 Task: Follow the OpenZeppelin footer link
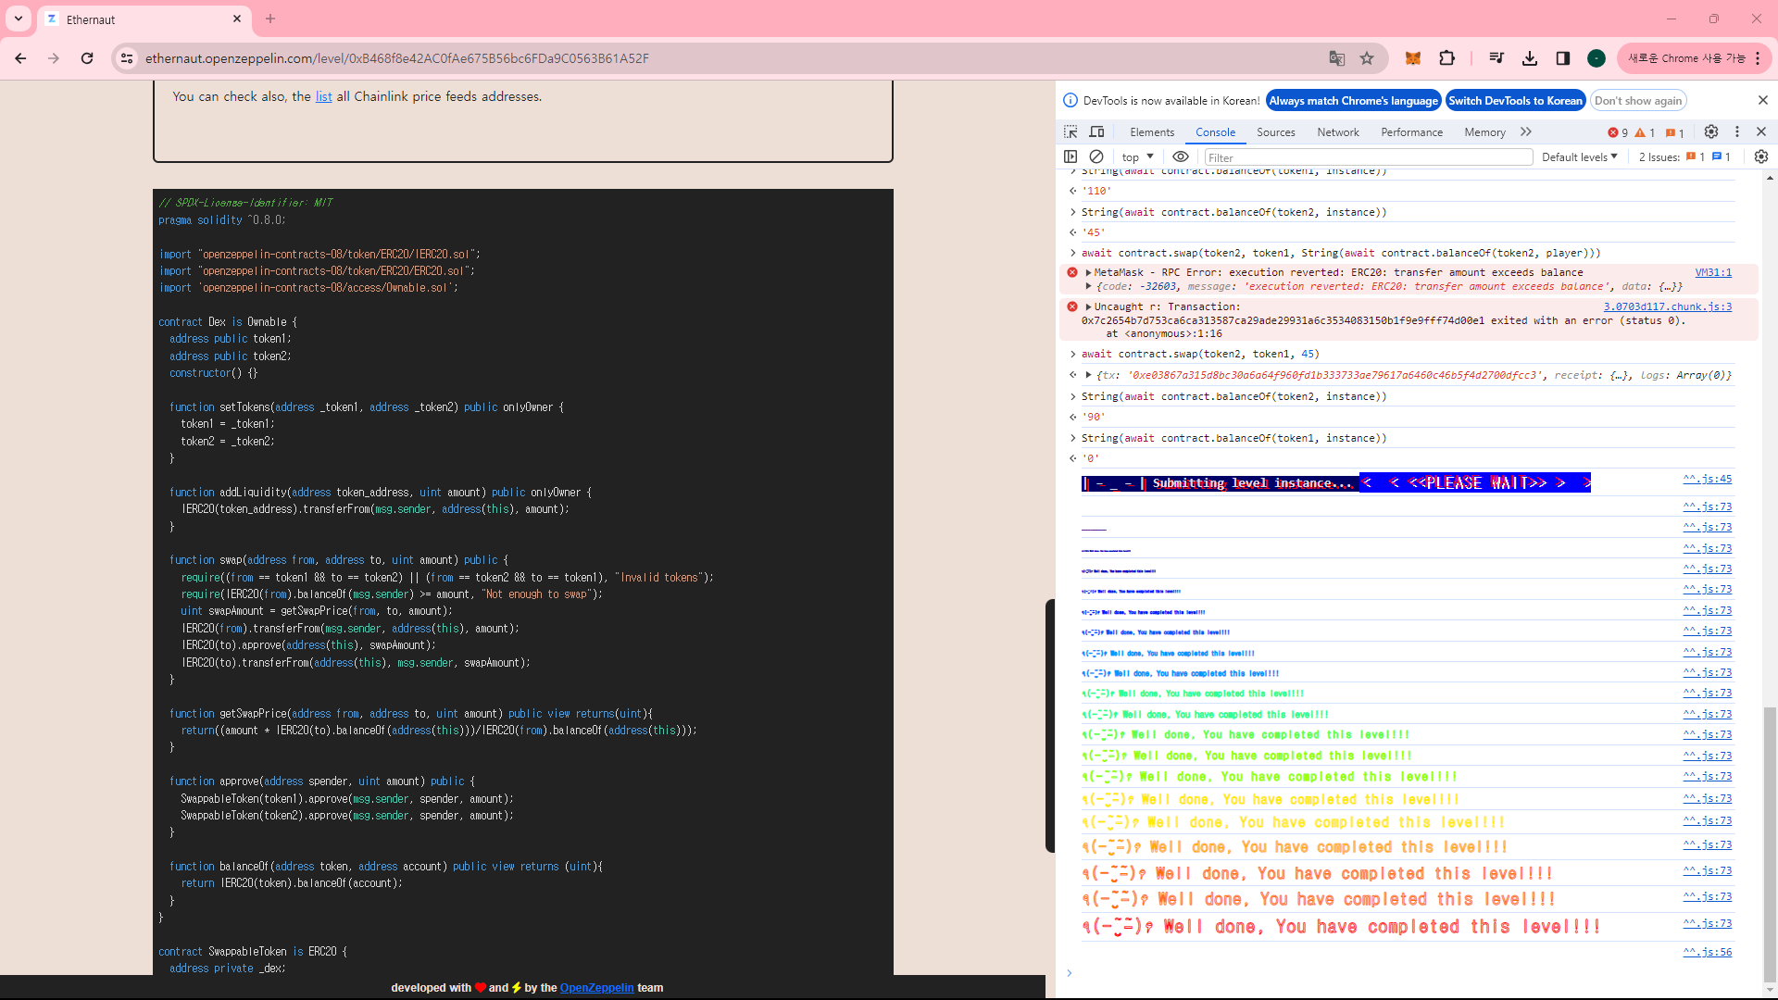[596, 988]
